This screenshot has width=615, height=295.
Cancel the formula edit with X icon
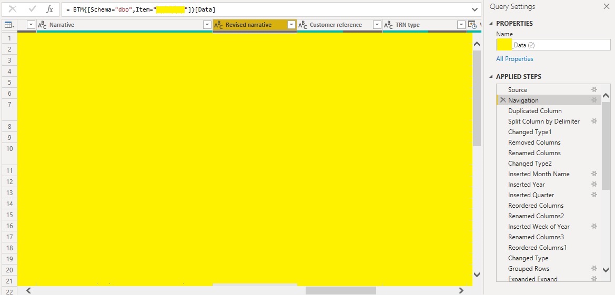[x=13, y=9]
